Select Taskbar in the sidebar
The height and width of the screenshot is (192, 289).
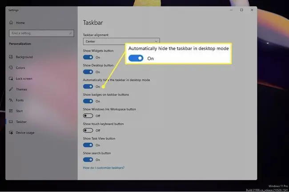tap(21, 122)
